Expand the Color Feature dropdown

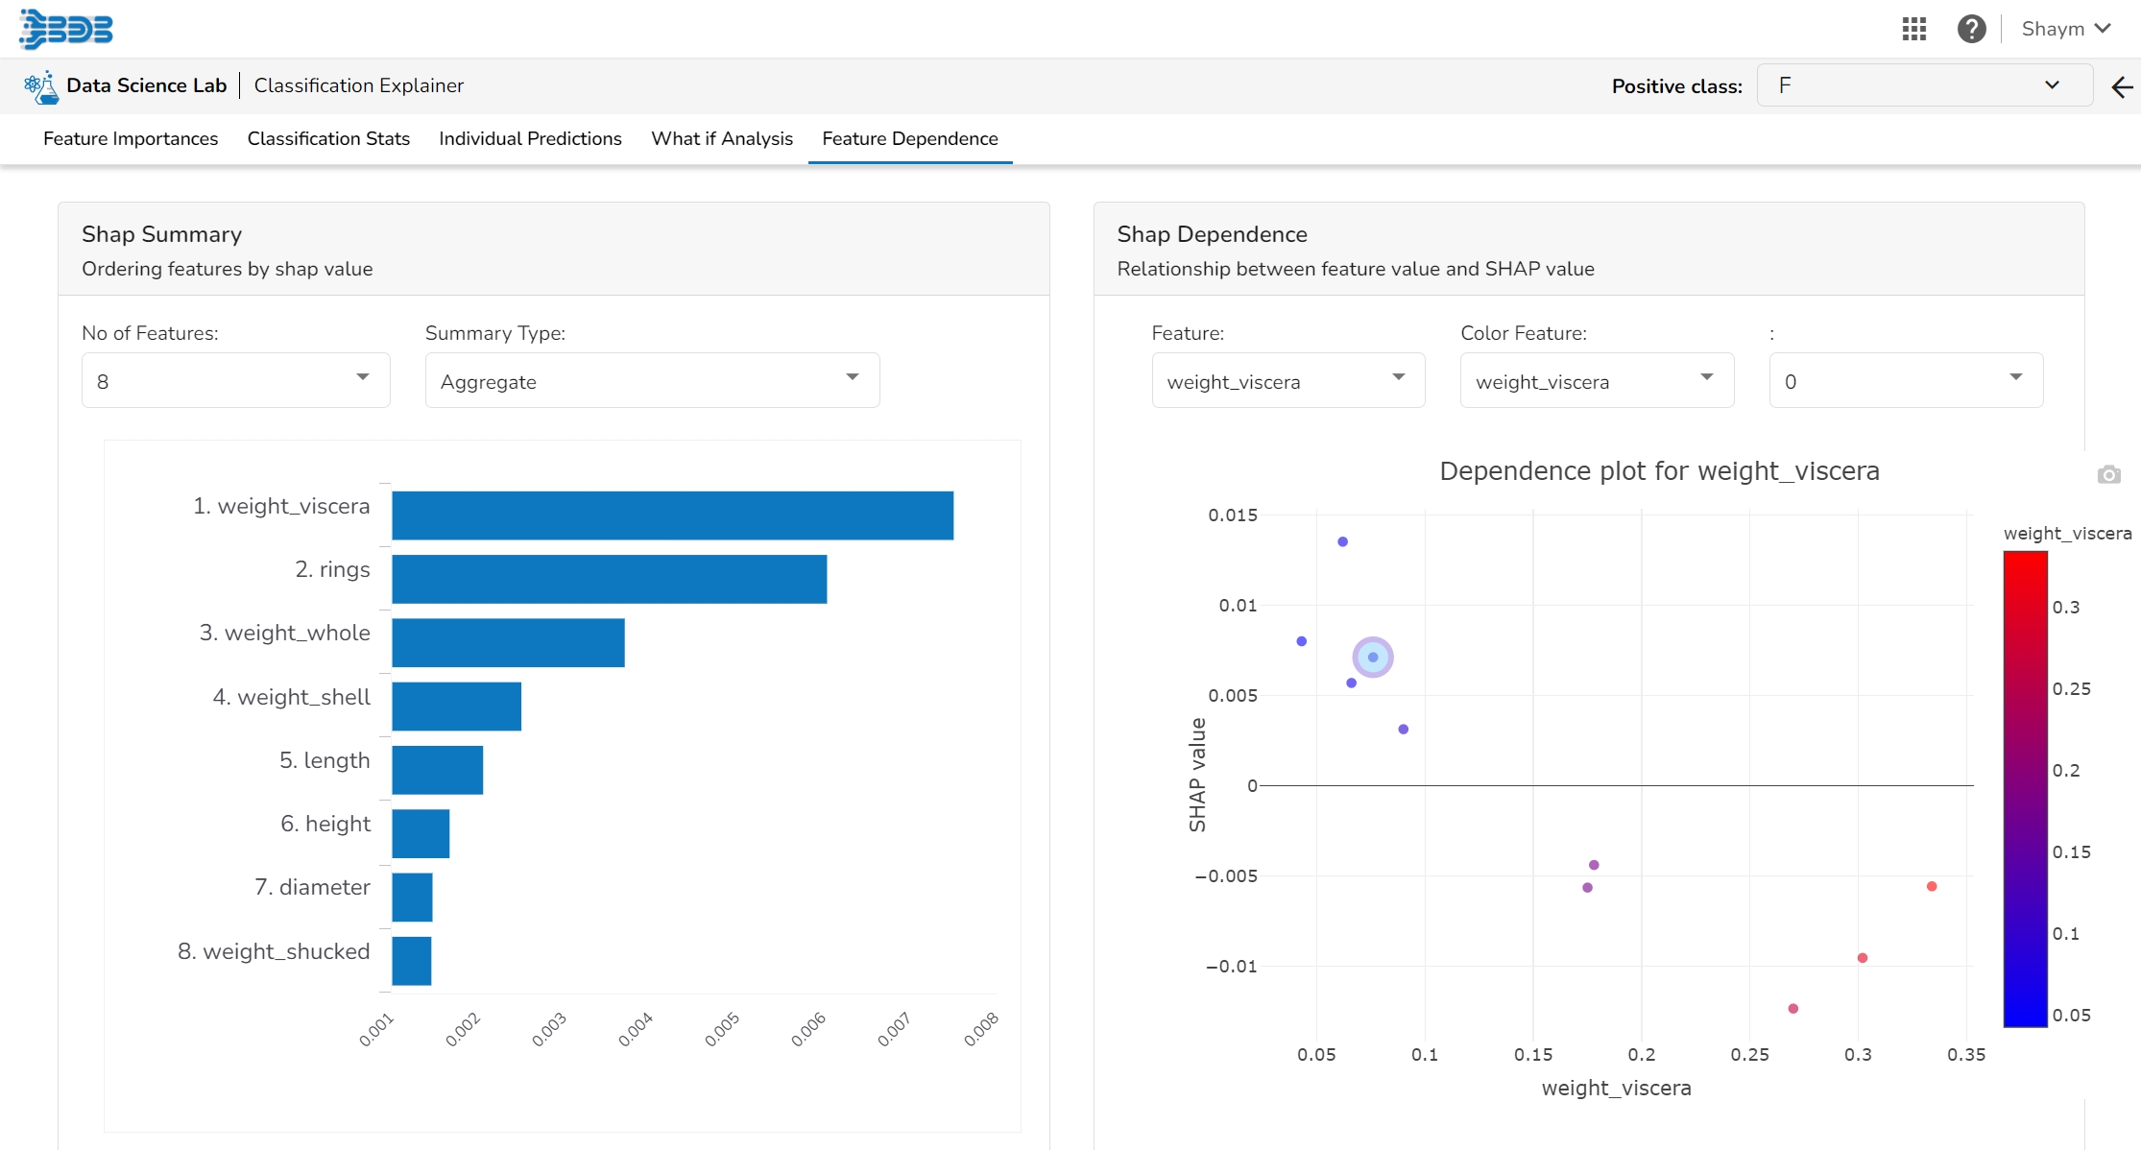point(1597,380)
